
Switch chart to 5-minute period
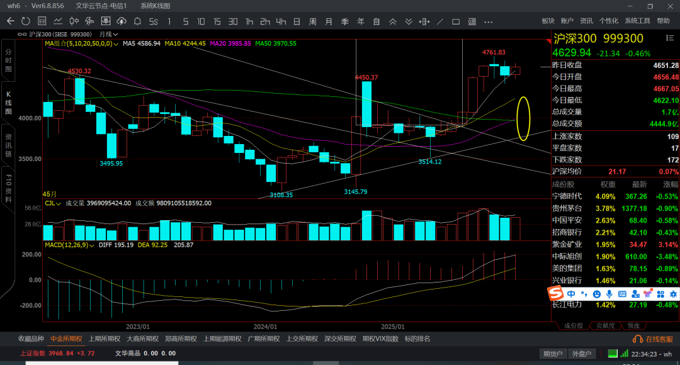tap(185, 21)
